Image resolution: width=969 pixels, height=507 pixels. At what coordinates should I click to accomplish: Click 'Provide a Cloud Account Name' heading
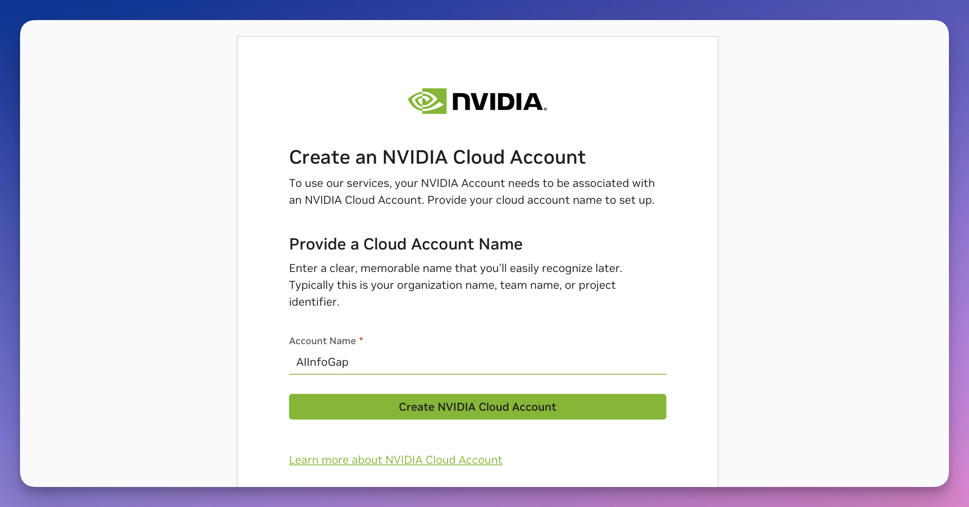point(405,244)
